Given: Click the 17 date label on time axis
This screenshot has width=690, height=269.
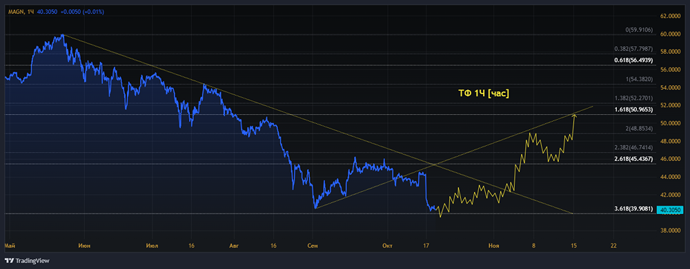Looking at the screenshot, I should (x=426, y=246).
